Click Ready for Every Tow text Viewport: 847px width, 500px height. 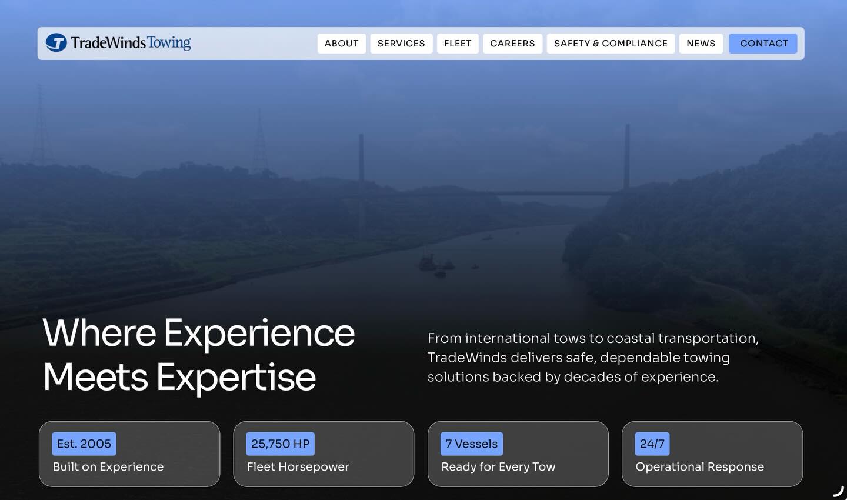coord(498,467)
